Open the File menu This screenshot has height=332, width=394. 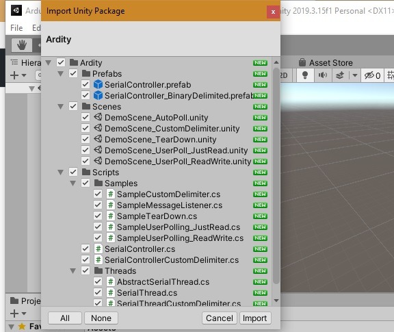click(x=16, y=28)
